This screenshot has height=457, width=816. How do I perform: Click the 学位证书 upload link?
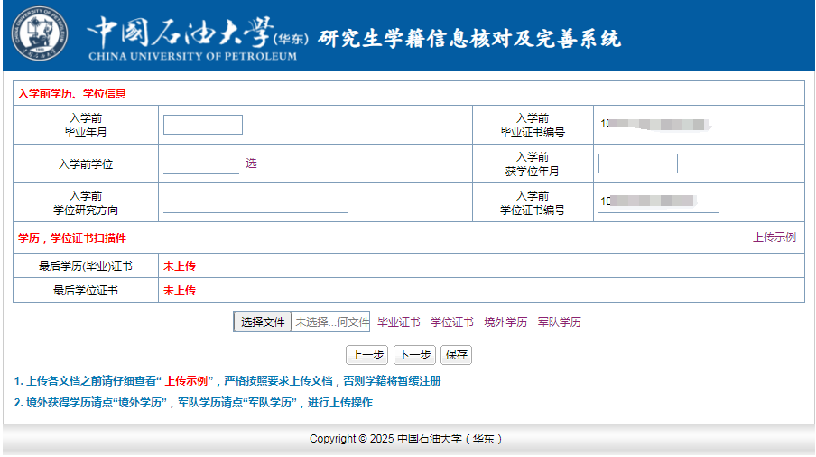451,322
